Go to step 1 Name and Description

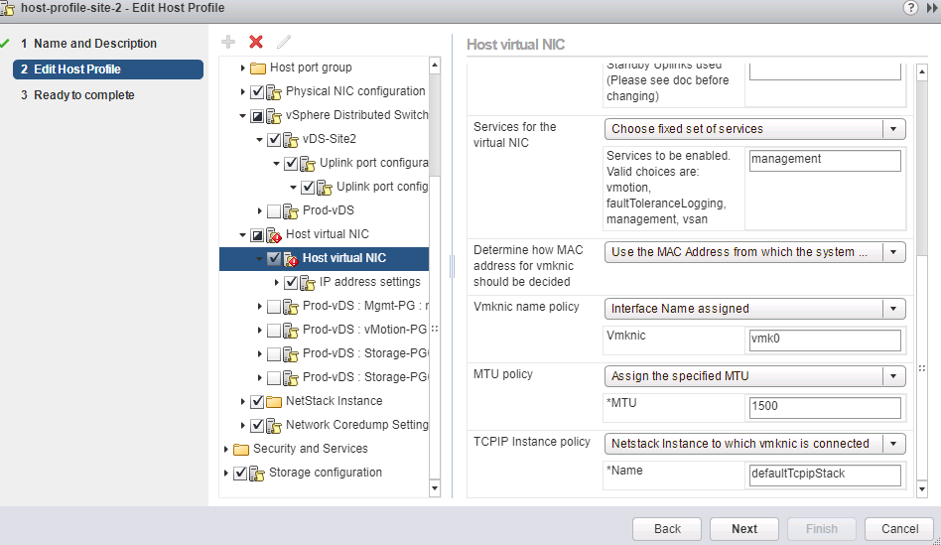[x=95, y=44]
